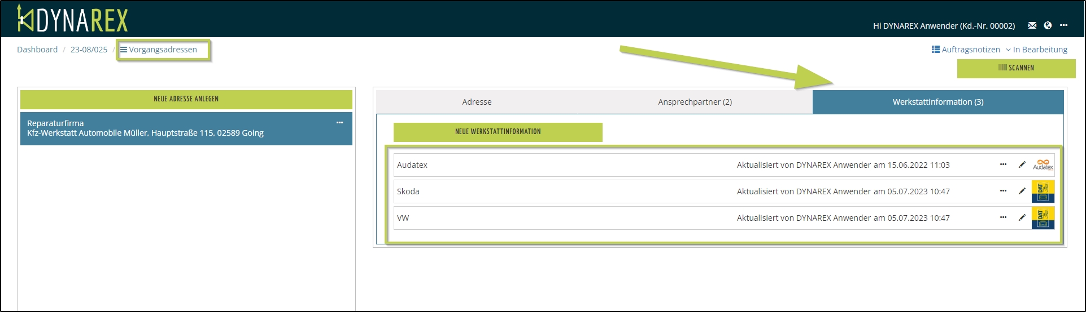Open the DAT logo icon in Skoda row

pyautogui.click(x=1043, y=191)
